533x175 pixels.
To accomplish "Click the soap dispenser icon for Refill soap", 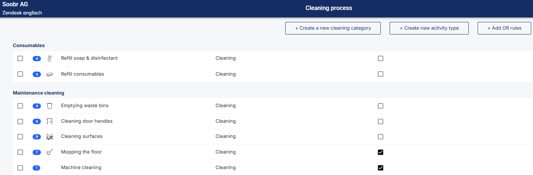I will pos(49,58).
